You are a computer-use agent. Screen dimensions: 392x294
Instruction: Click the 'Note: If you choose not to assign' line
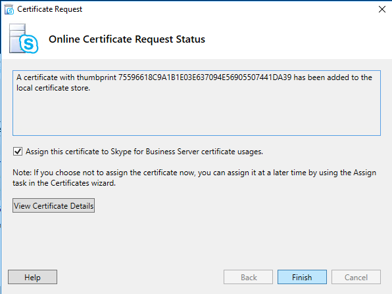pyautogui.click(x=194, y=173)
